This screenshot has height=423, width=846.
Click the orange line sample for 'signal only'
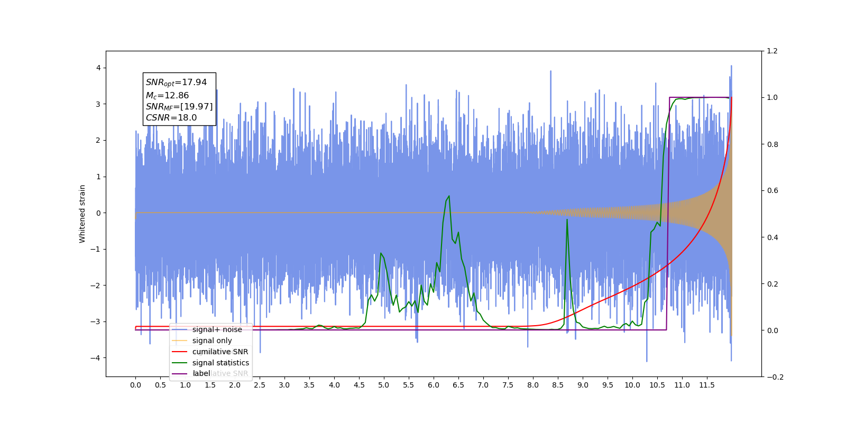coord(179,341)
